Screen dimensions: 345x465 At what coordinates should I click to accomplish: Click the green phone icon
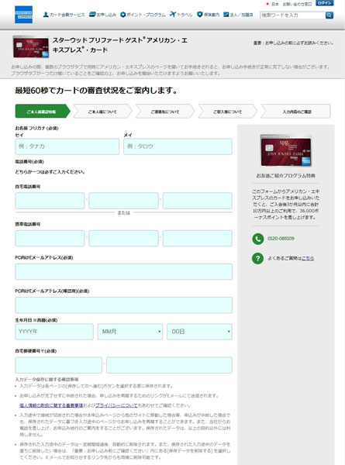[x=258, y=239]
